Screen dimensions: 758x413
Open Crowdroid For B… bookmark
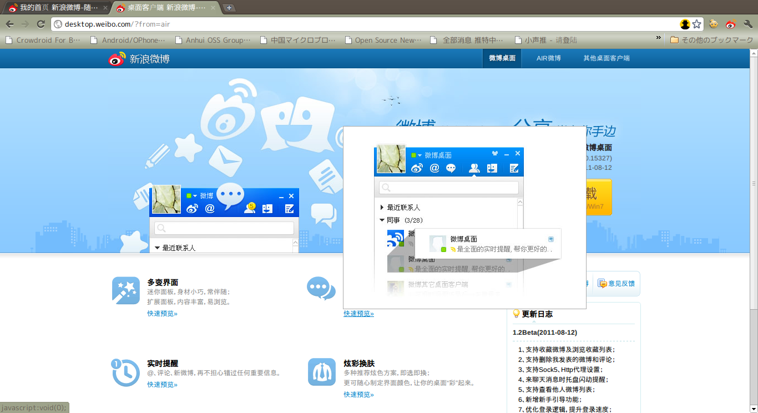(x=43, y=40)
